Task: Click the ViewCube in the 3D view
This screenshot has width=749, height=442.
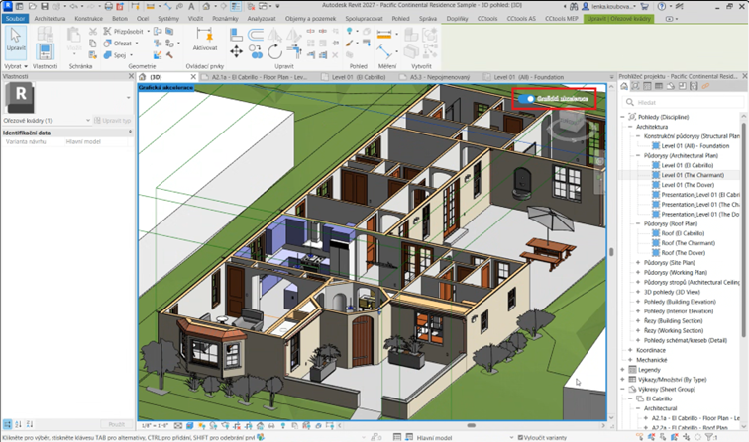Action: tap(571, 126)
